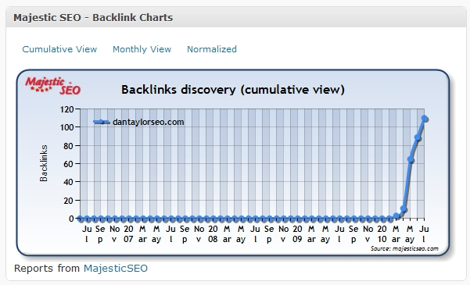Image resolution: width=470 pixels, height=285 pixels.
Task: Switch to Normalized view
Action: (x=212, y=49)
